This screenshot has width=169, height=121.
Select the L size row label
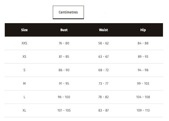pos(24,97)
